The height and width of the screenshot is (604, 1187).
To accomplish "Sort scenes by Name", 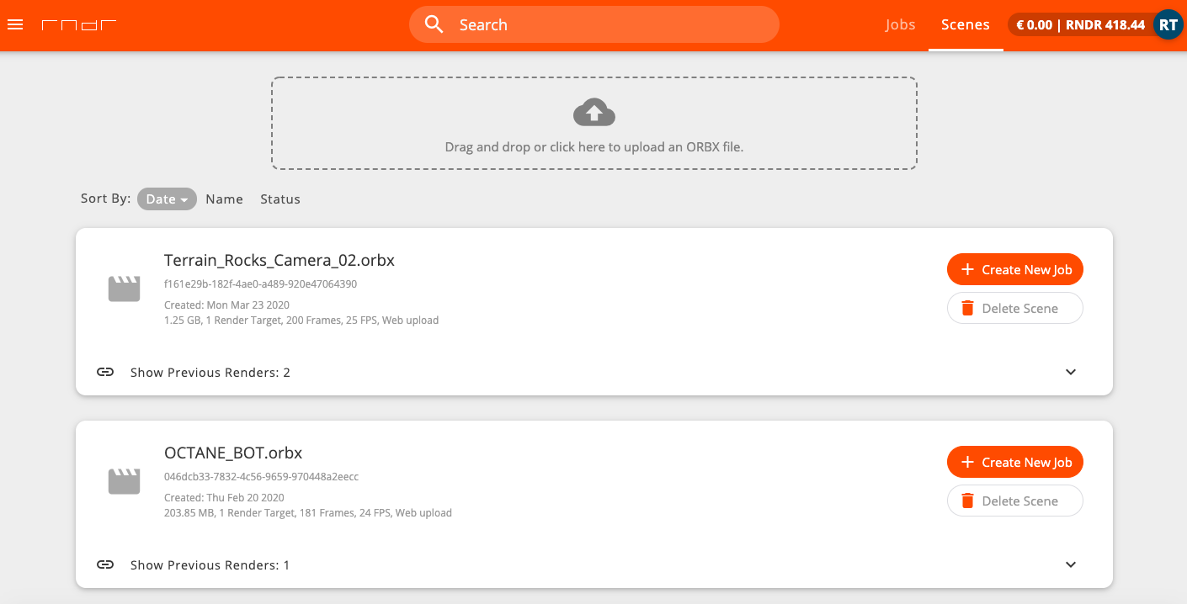I will (x=224, y=199).
